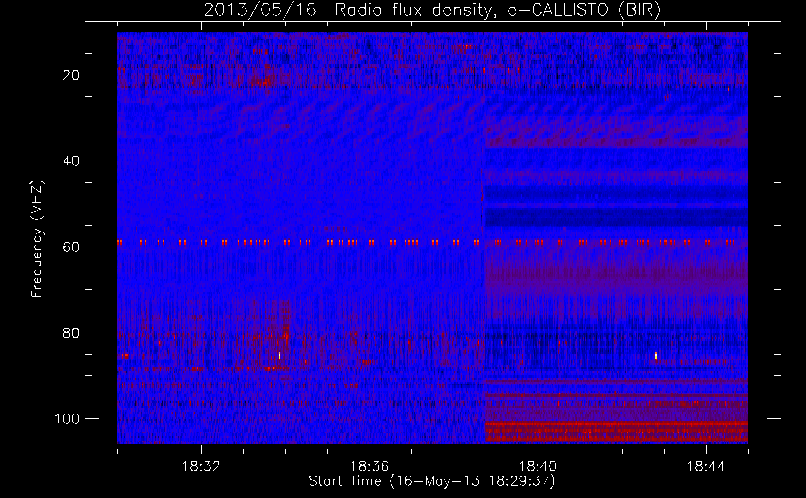Click the "18:44" time tick label

click(706, 467)
